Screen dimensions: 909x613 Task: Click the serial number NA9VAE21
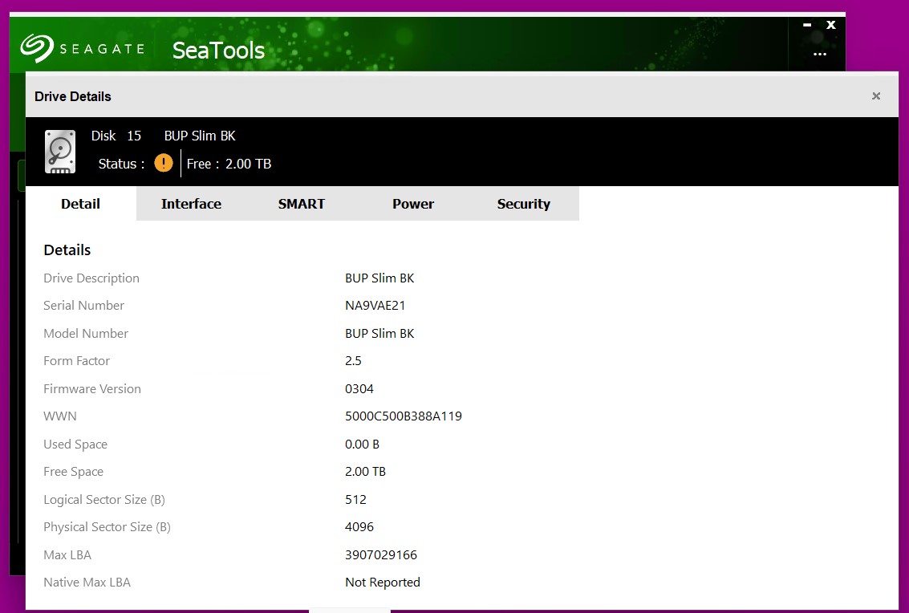375,306
